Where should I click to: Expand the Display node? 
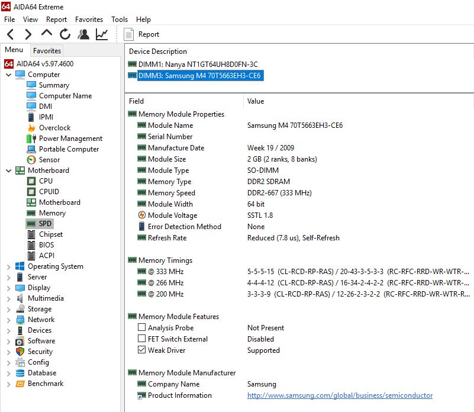click(8, 288)
